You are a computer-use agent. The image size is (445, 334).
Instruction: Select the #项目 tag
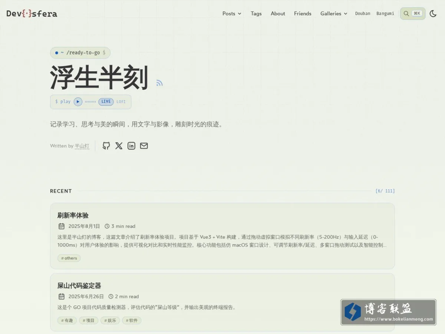point(89,321)
